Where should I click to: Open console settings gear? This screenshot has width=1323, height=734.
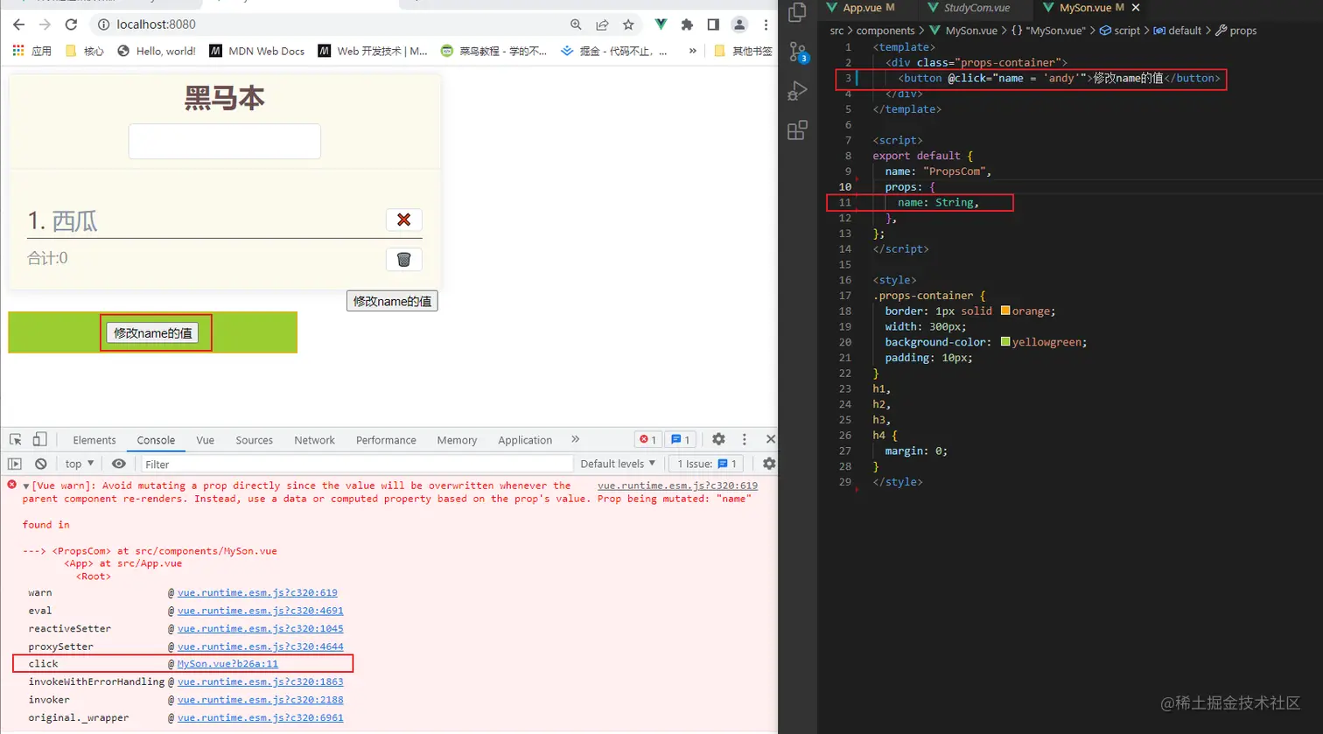[769, 464]
